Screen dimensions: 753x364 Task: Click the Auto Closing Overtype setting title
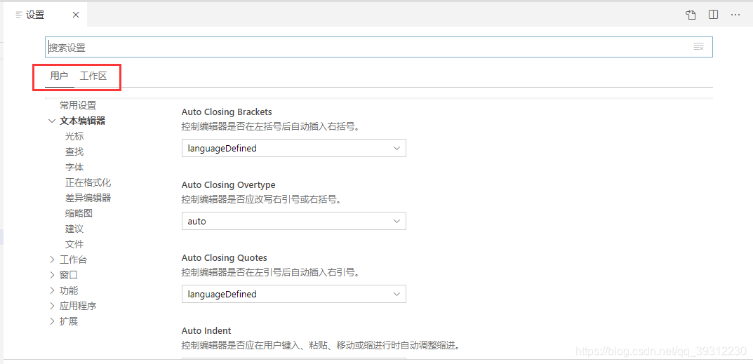[229, 185]
